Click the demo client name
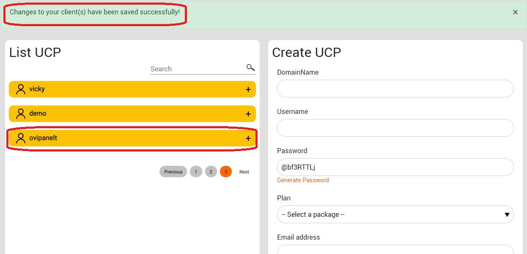 click(x=38, y=113)
